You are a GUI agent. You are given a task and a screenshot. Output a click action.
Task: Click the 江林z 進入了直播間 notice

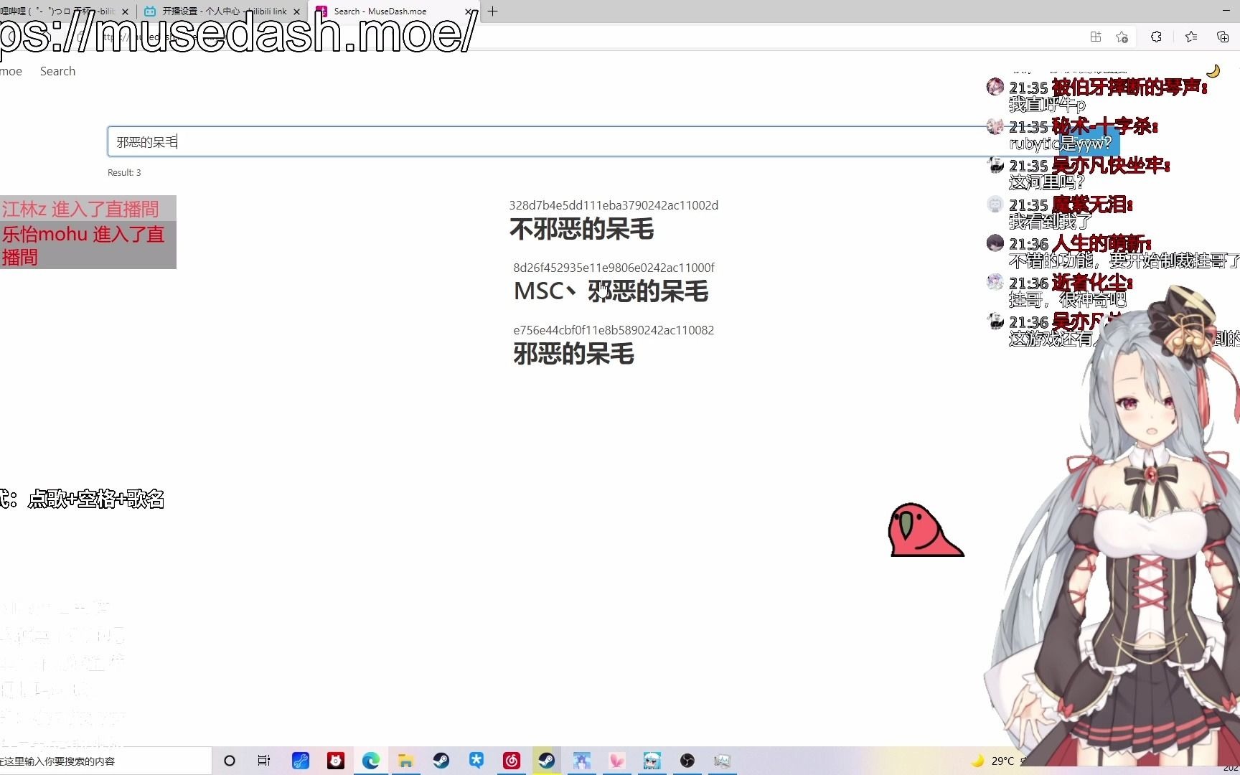88,209
